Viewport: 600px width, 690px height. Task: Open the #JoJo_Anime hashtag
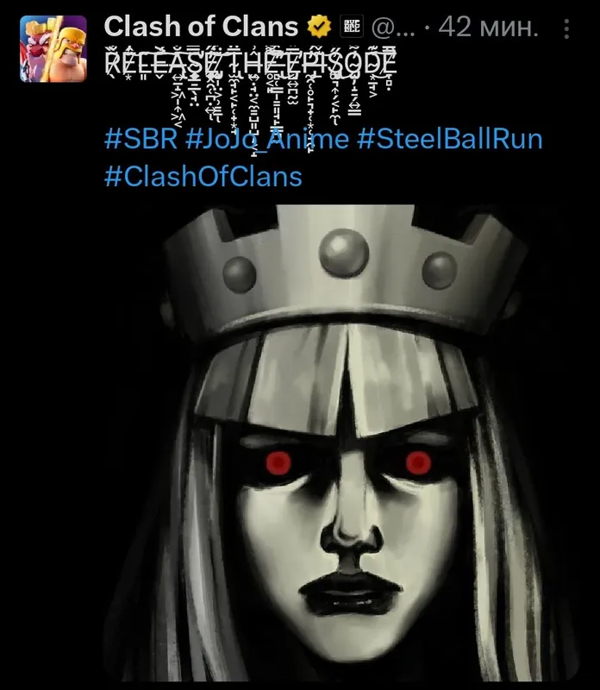(x=267, y=139)
